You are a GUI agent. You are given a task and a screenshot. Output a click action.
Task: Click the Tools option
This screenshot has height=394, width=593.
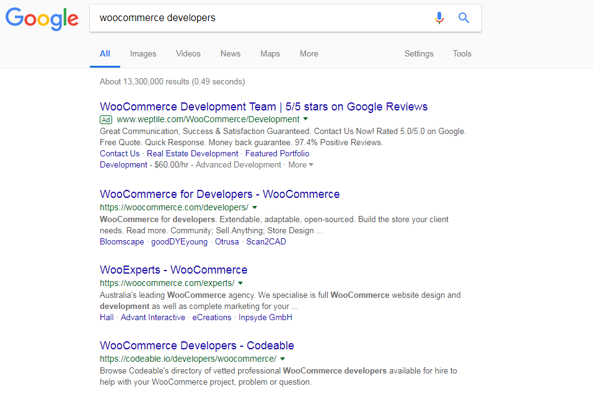tap(462, 54)
